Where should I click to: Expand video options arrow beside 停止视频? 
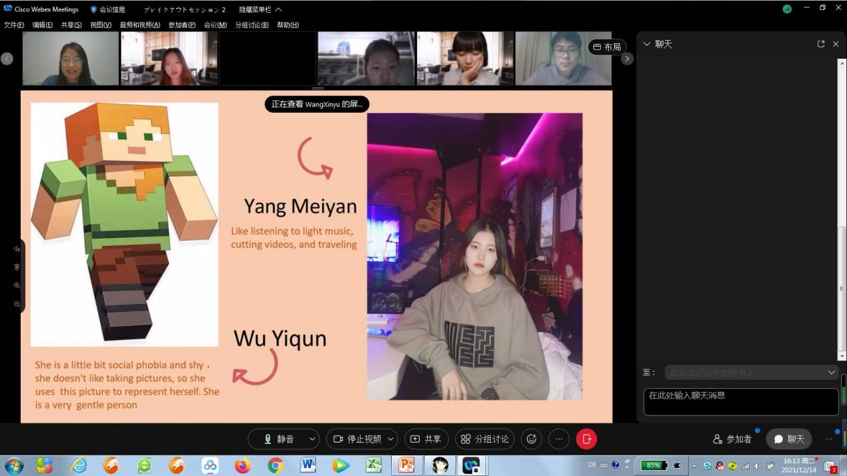coord(390,439)
